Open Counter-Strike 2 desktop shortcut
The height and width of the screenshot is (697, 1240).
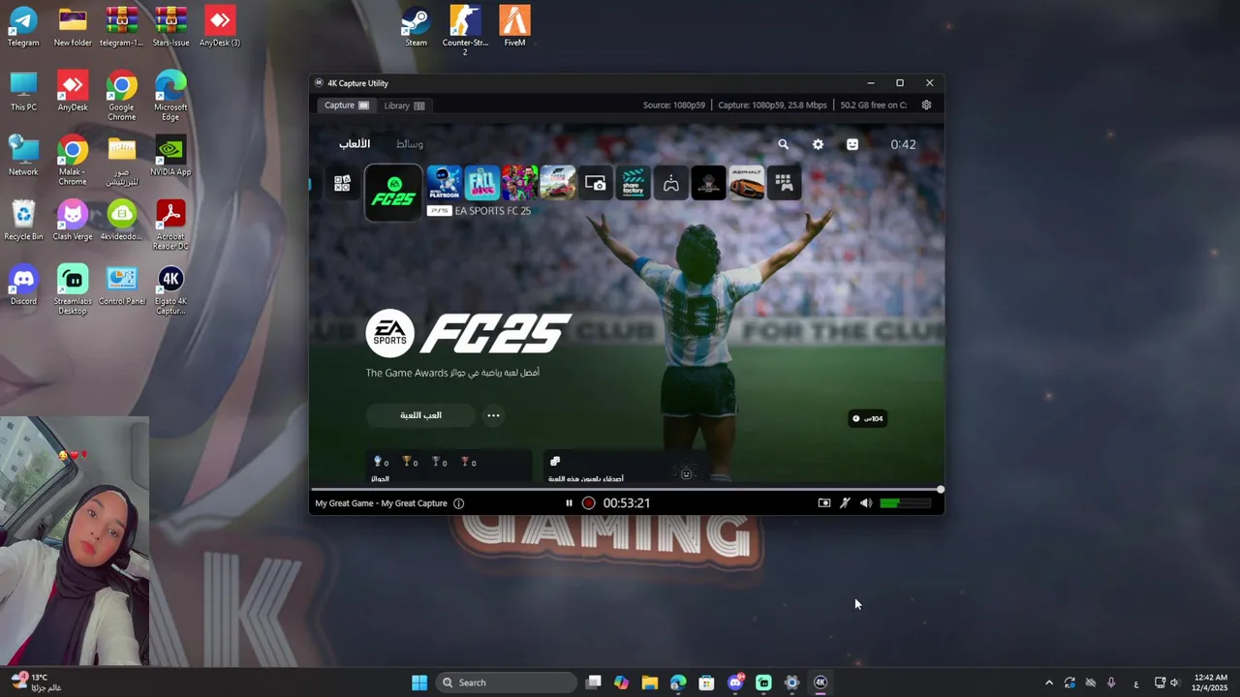(465, 30)
